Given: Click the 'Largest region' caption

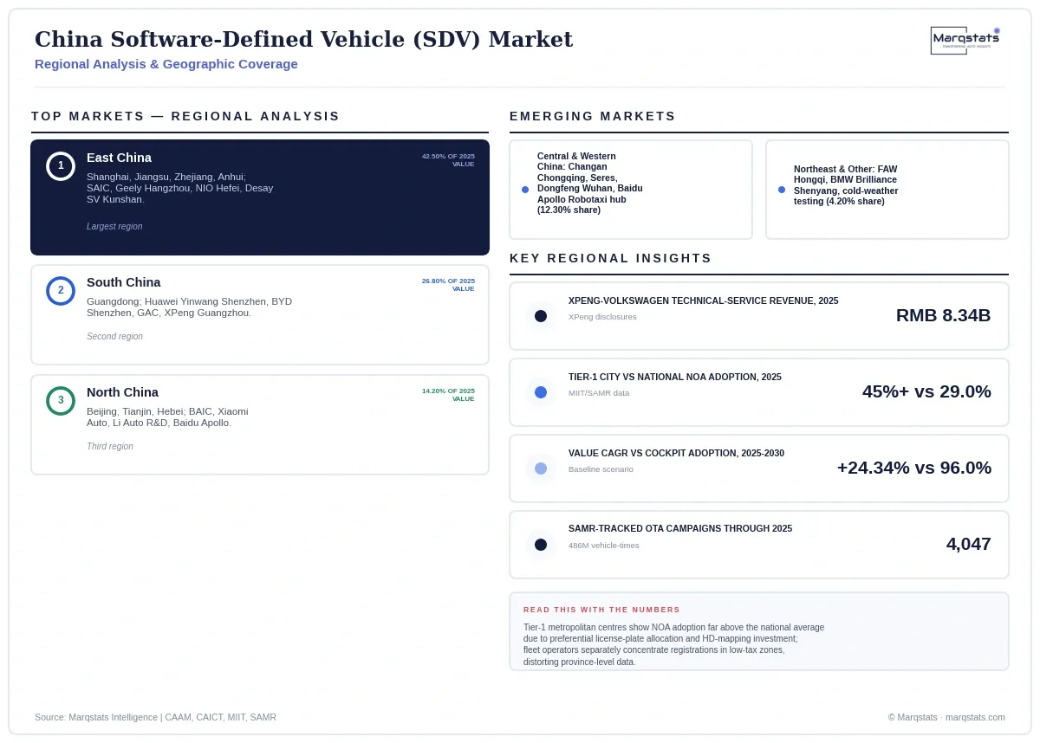Looking at the screenshot, I should pos(114,227).
